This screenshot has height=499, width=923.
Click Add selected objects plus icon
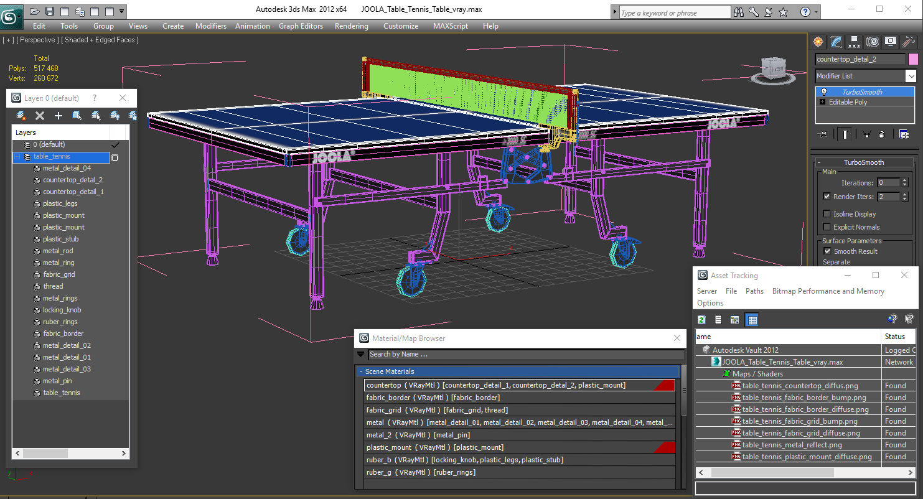(x=59, y=116)
